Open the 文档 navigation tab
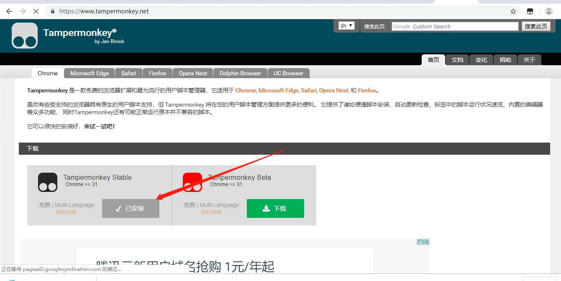Screen dimensions: 561x281 pyautogui.click(x=457, y=60)
